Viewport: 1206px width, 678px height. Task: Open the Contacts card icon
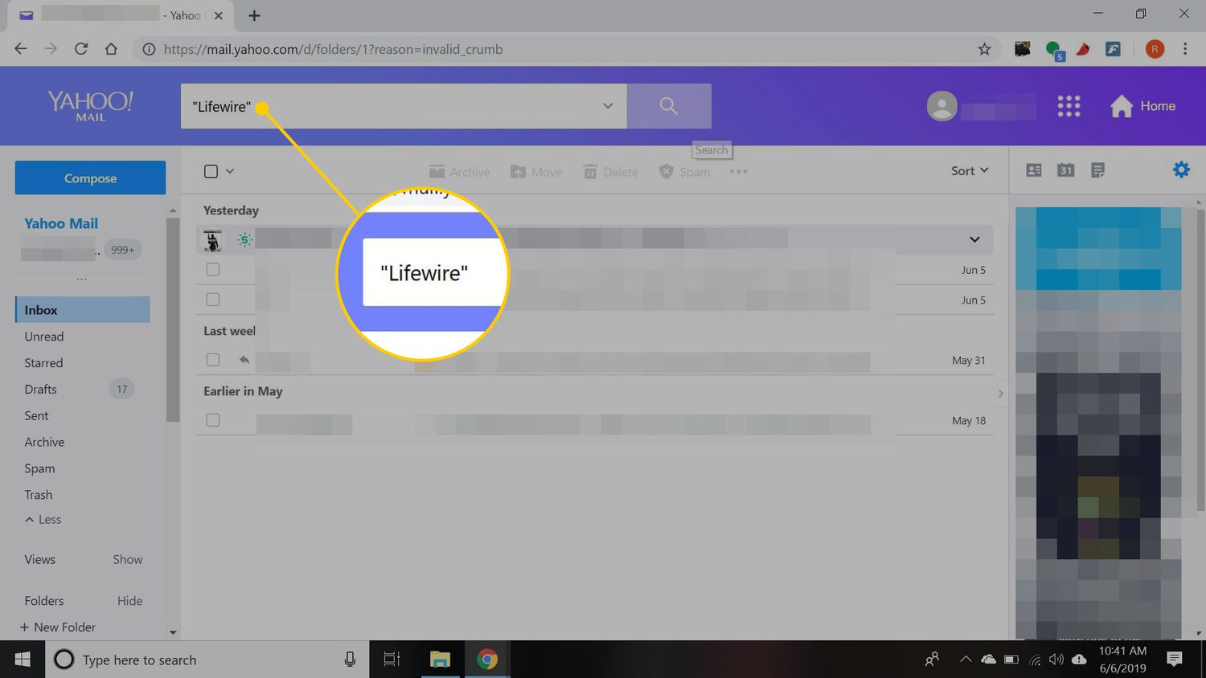1033,169
